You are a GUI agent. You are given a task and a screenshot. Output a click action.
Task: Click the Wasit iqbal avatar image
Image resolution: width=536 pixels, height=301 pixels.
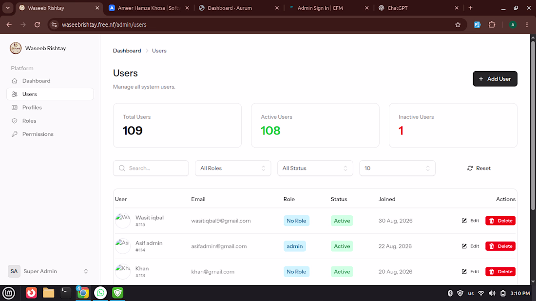click(123, 220)
